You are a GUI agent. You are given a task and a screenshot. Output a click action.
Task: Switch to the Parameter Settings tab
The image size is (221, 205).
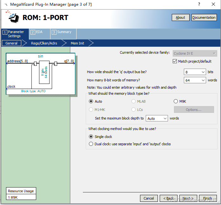pos(15,34)
